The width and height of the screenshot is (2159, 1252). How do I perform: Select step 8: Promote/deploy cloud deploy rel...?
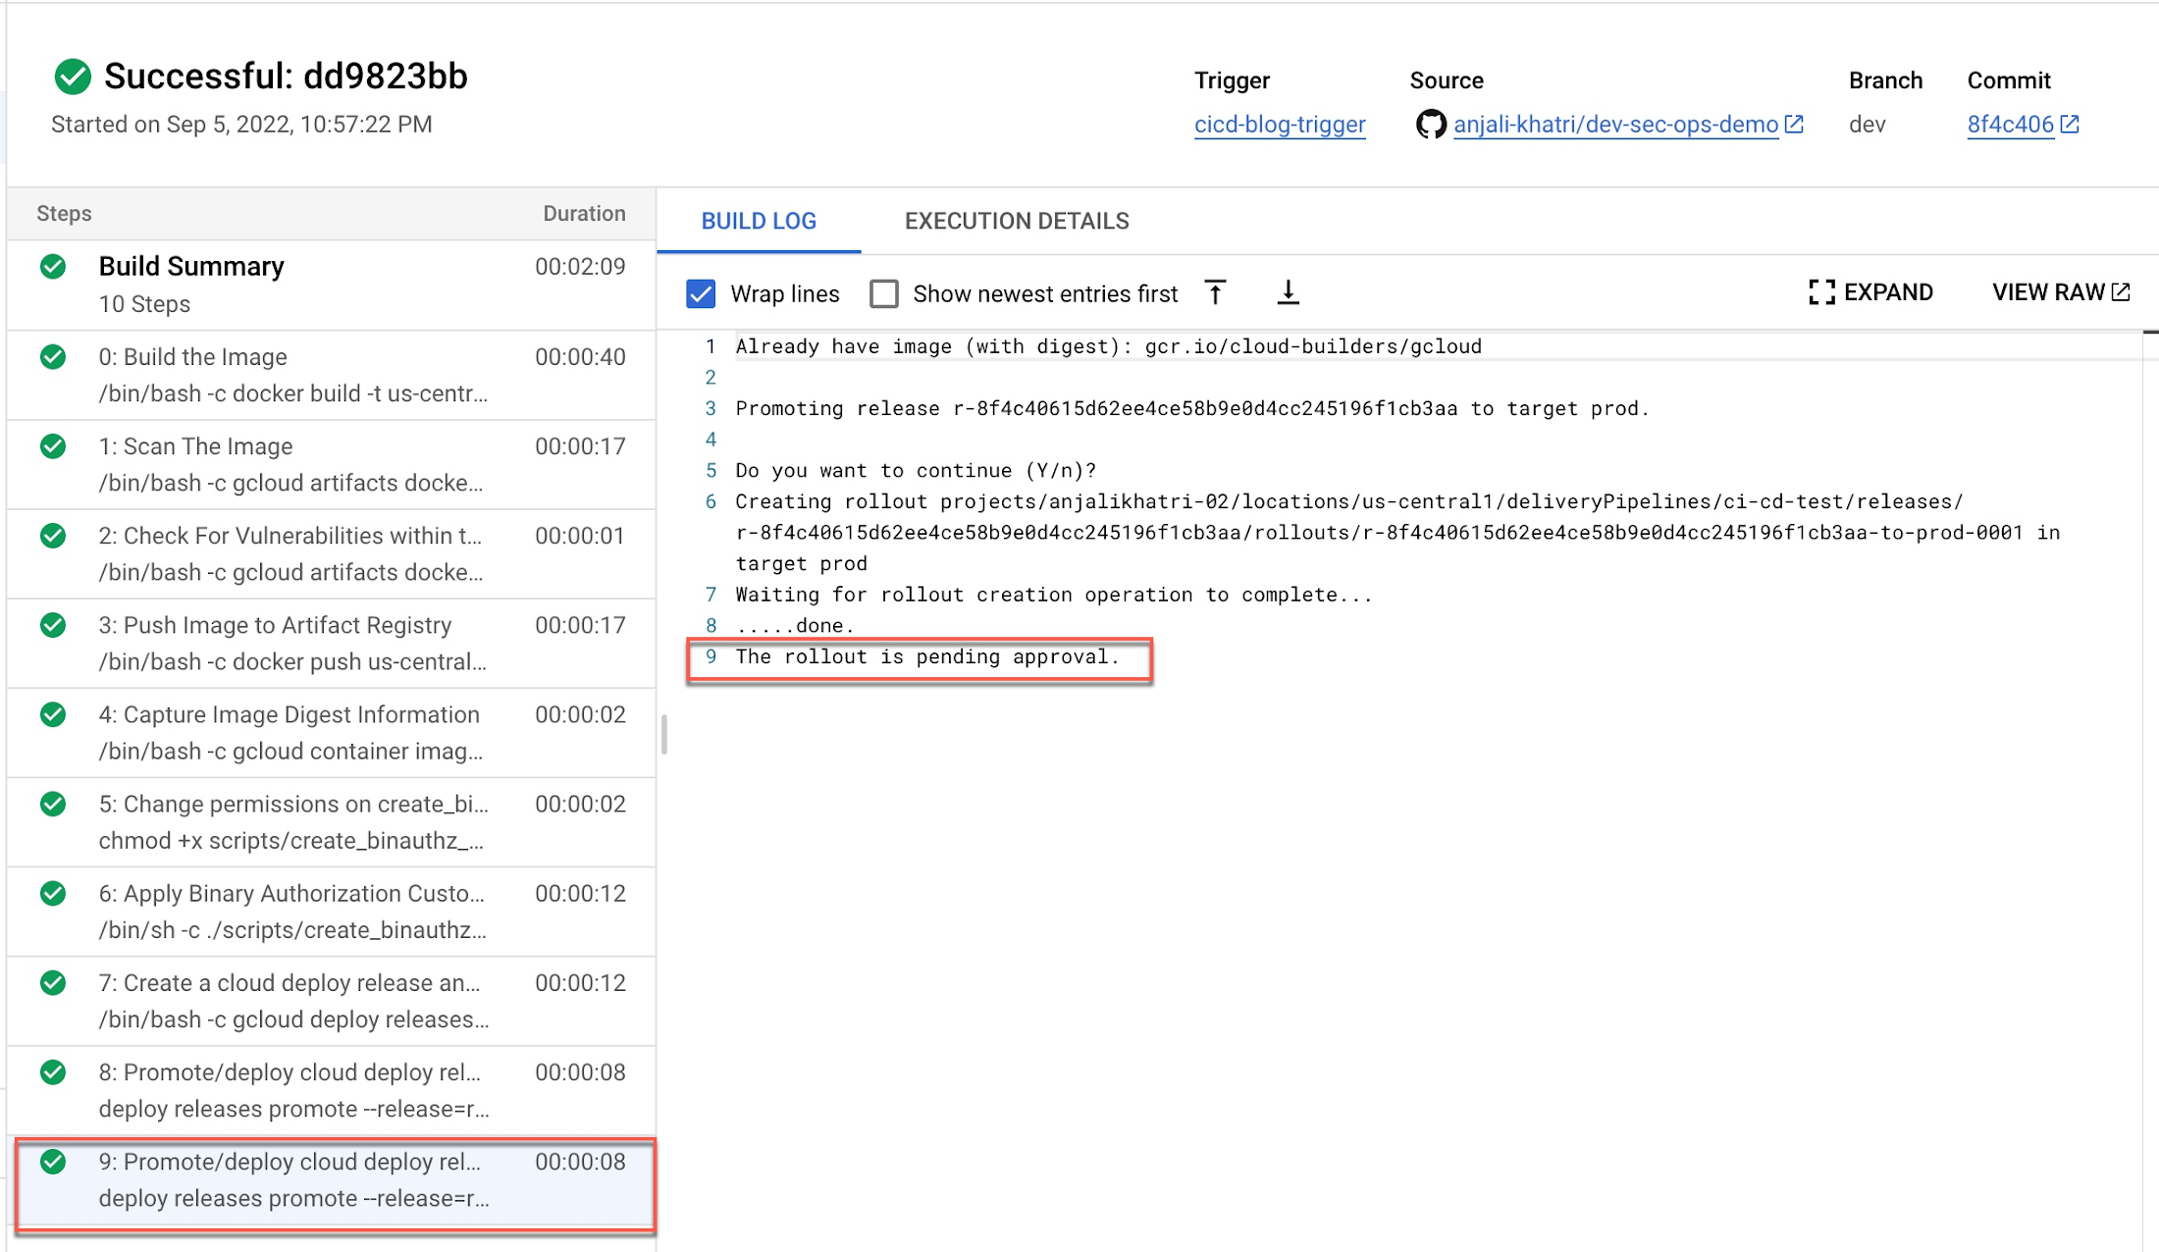coord(332,1090)
